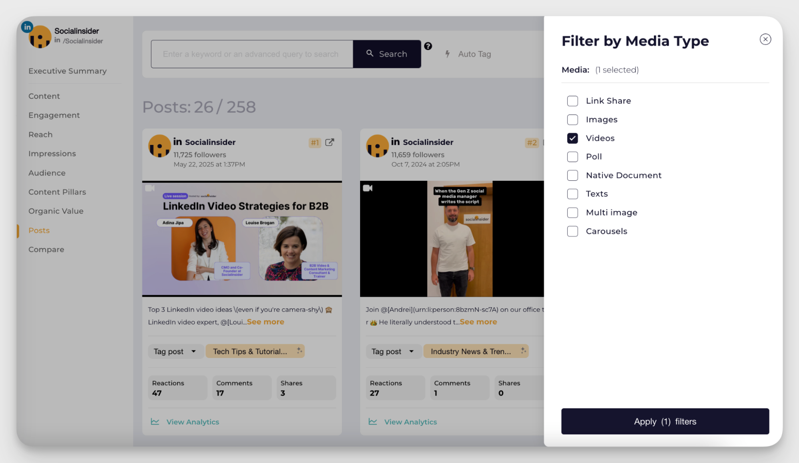
Task: Click the Comments 1 stat box
Action: click(x=460, y=388)
